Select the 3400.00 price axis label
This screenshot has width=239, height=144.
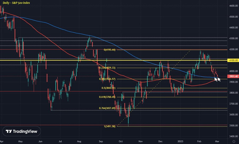pyautogui.click(x=233, y=136)
